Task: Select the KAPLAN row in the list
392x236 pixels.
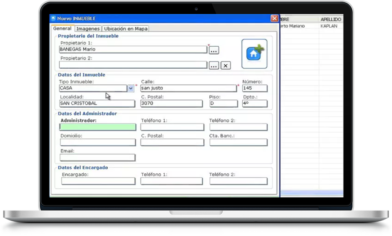Action: [x=329, y=26]
